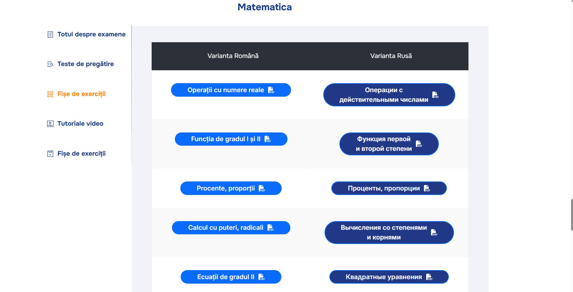Open PDF icon inside 'Procente, proporții' button
Viewport: 573px width, 292px height.
coord(263,188)
